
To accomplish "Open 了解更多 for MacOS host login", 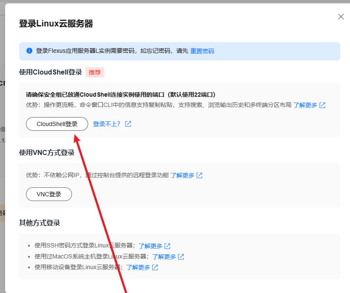I will [x=164, y=257].
